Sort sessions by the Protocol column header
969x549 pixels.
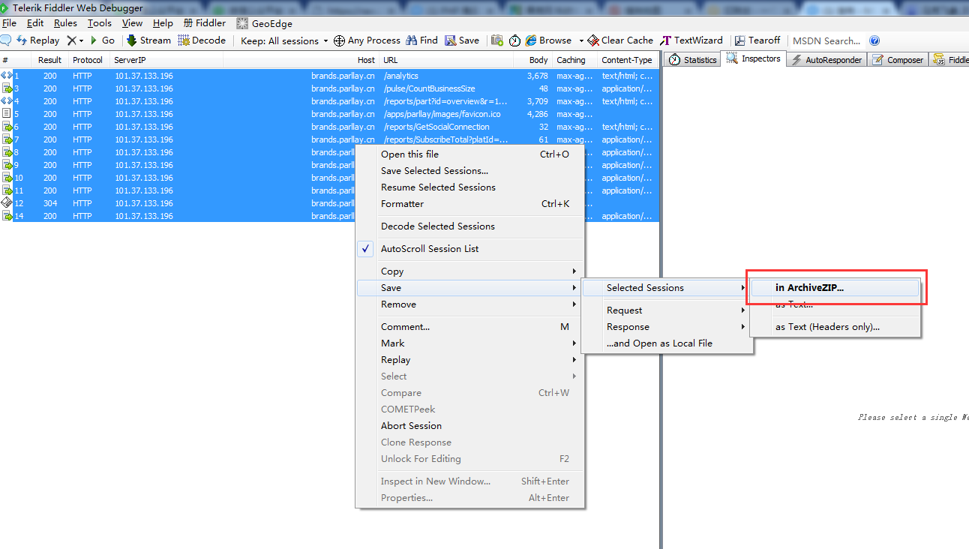pos(88,60)
